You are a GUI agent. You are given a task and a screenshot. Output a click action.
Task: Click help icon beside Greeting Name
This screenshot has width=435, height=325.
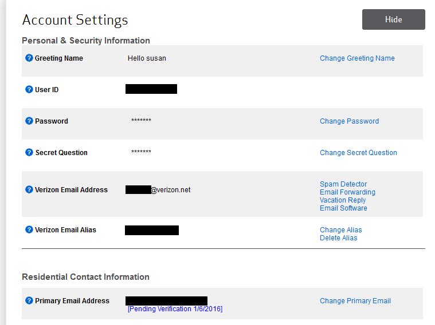(x=29, y=58)
